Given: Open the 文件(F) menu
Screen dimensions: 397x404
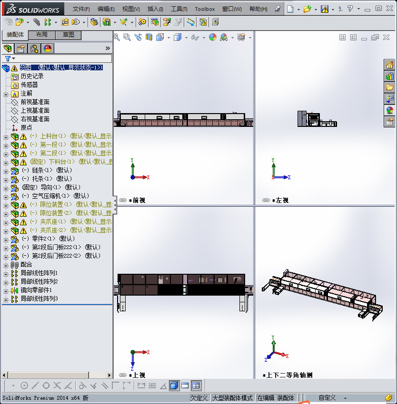Looking at the screenshot, I should pos(81,9).
